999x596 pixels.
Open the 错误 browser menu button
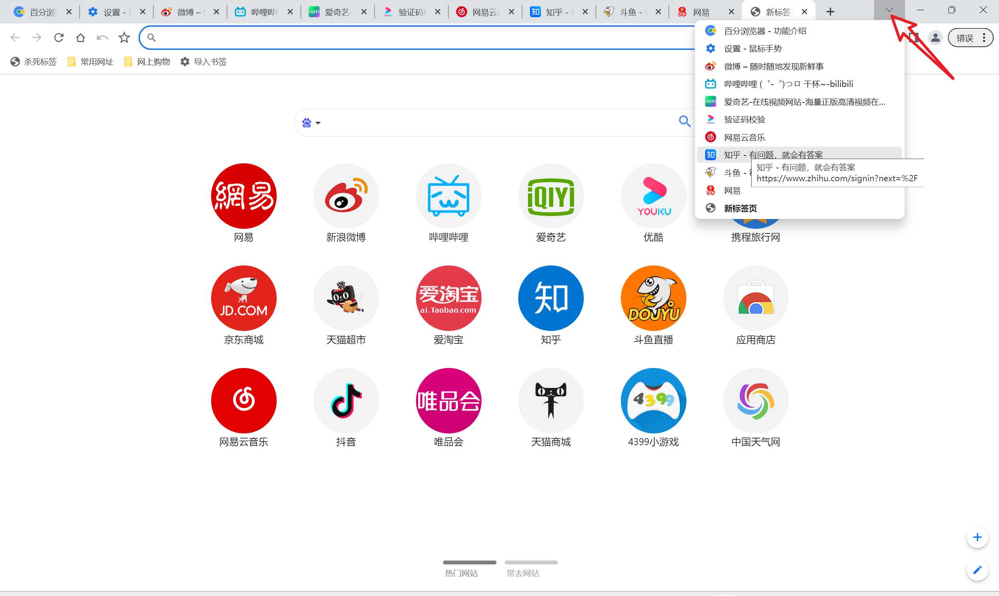[971, 38]
